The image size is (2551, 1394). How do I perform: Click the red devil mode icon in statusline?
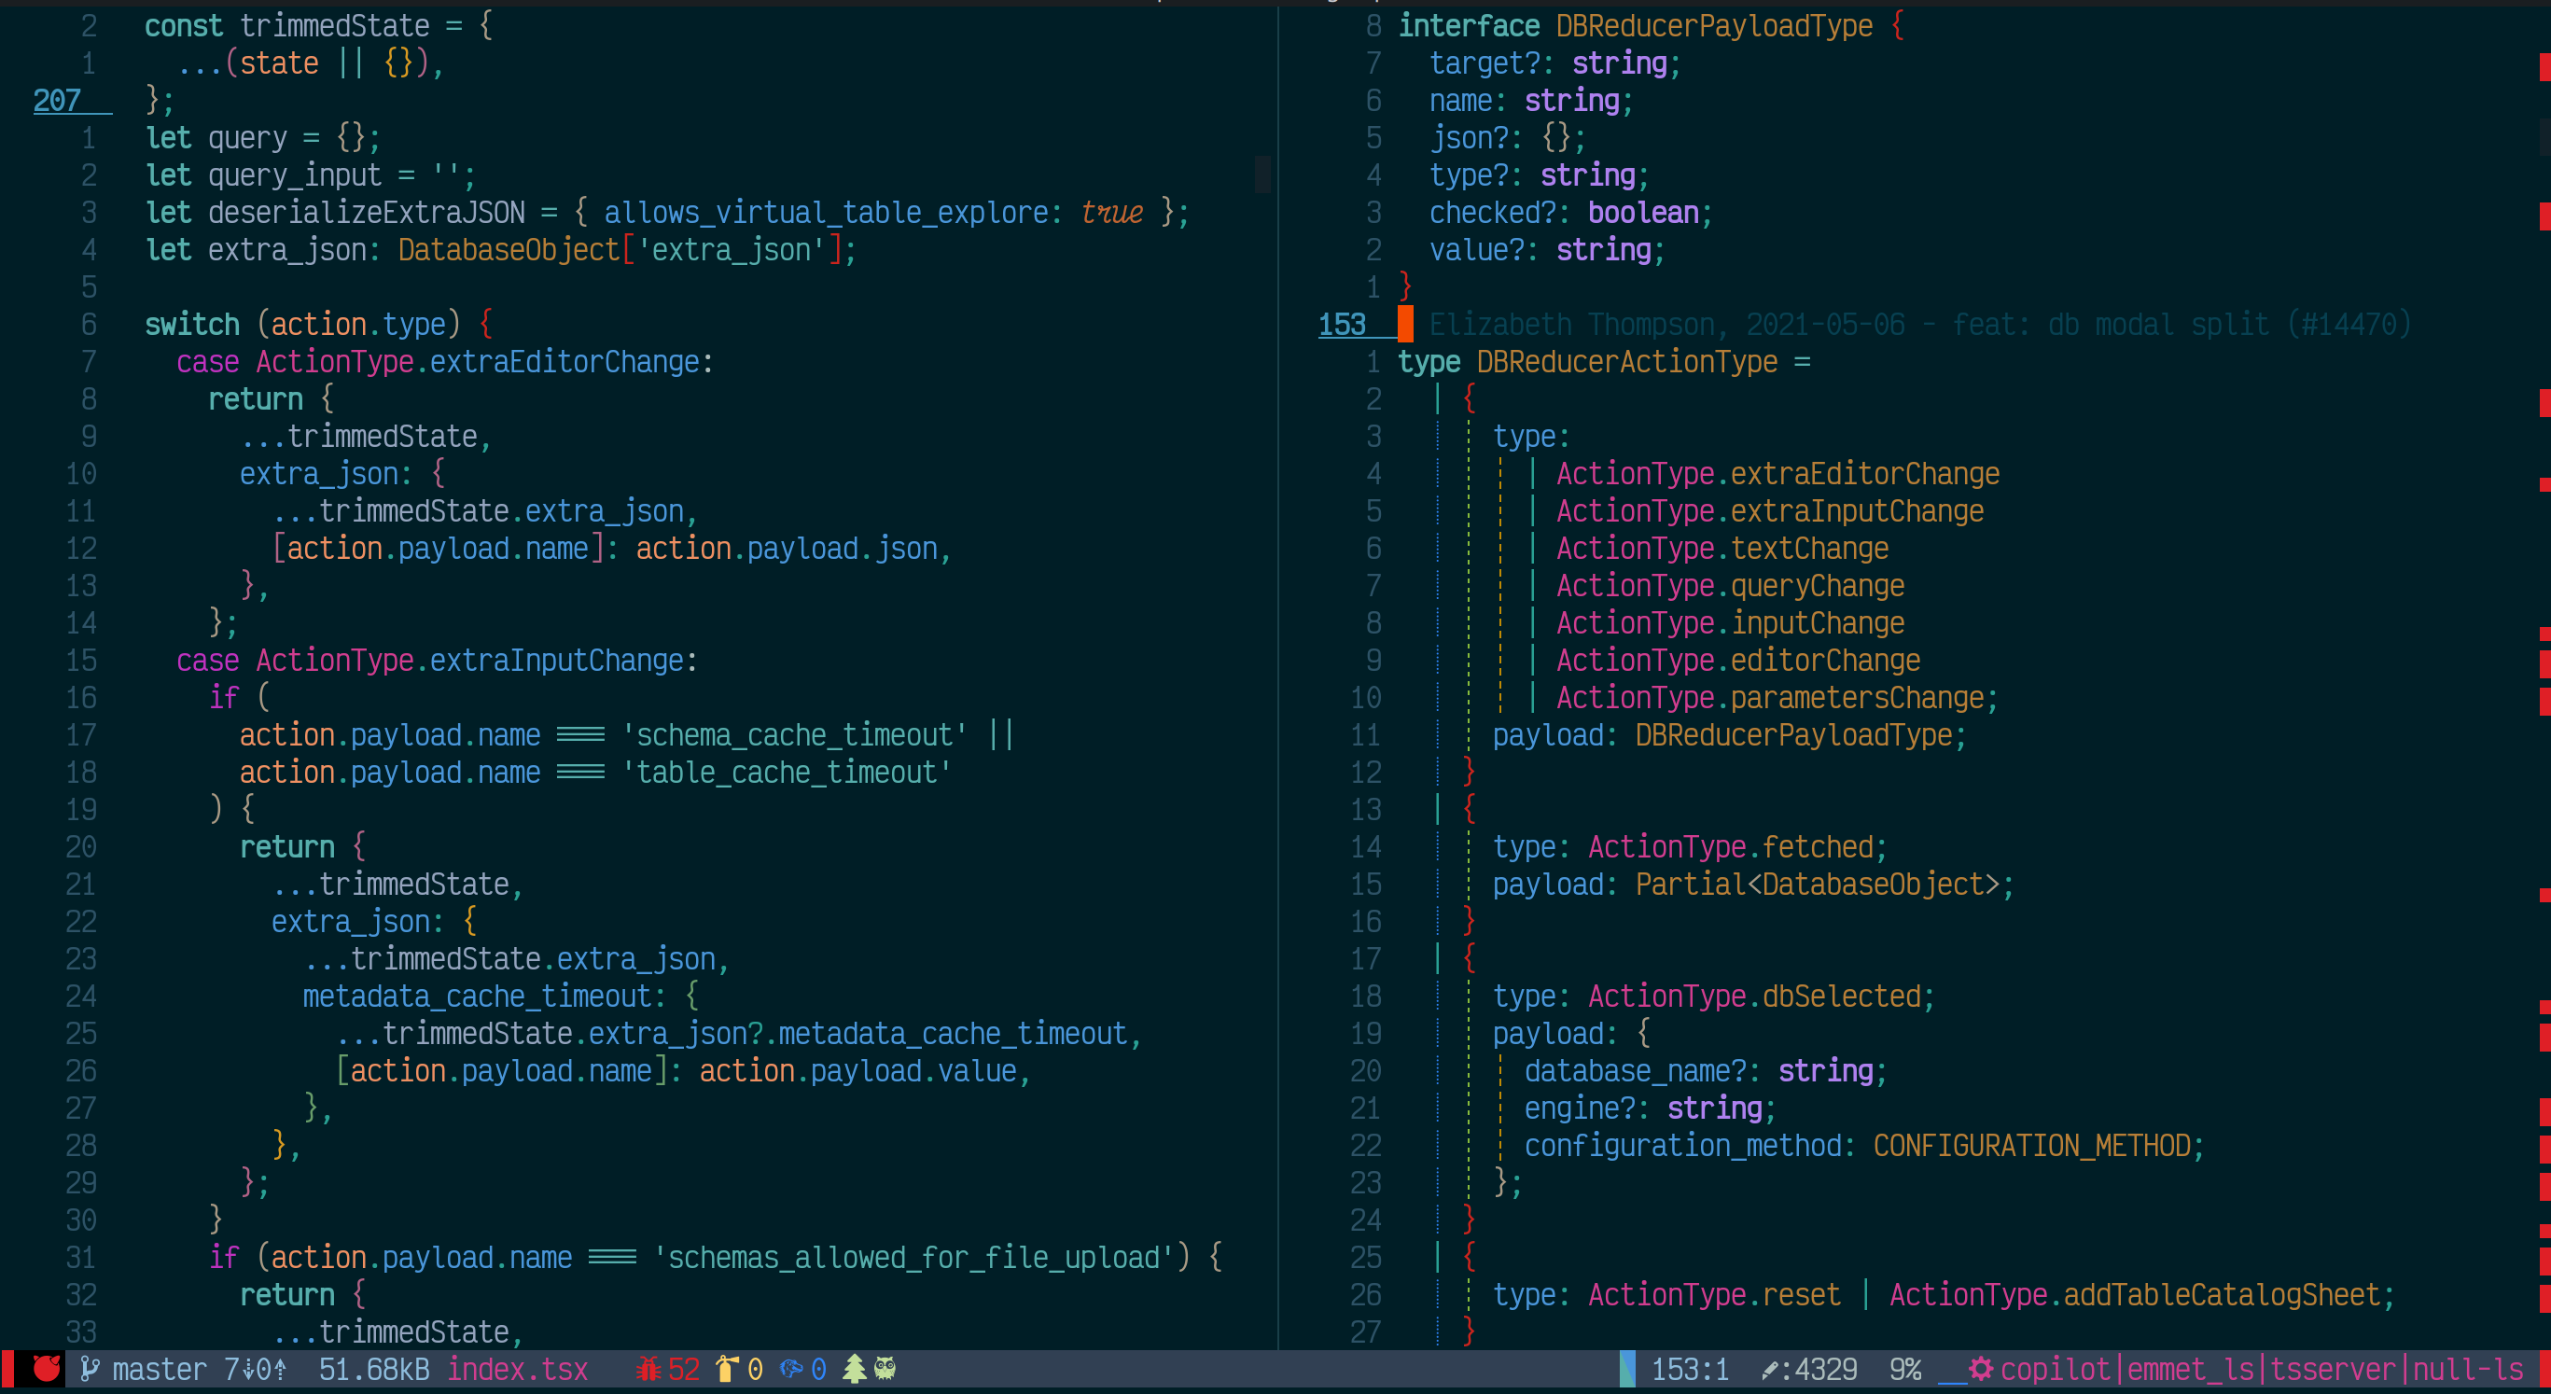click(46, 1369)
